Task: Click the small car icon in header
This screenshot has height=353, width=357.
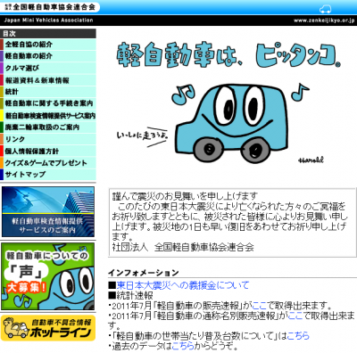Action: 325,9
